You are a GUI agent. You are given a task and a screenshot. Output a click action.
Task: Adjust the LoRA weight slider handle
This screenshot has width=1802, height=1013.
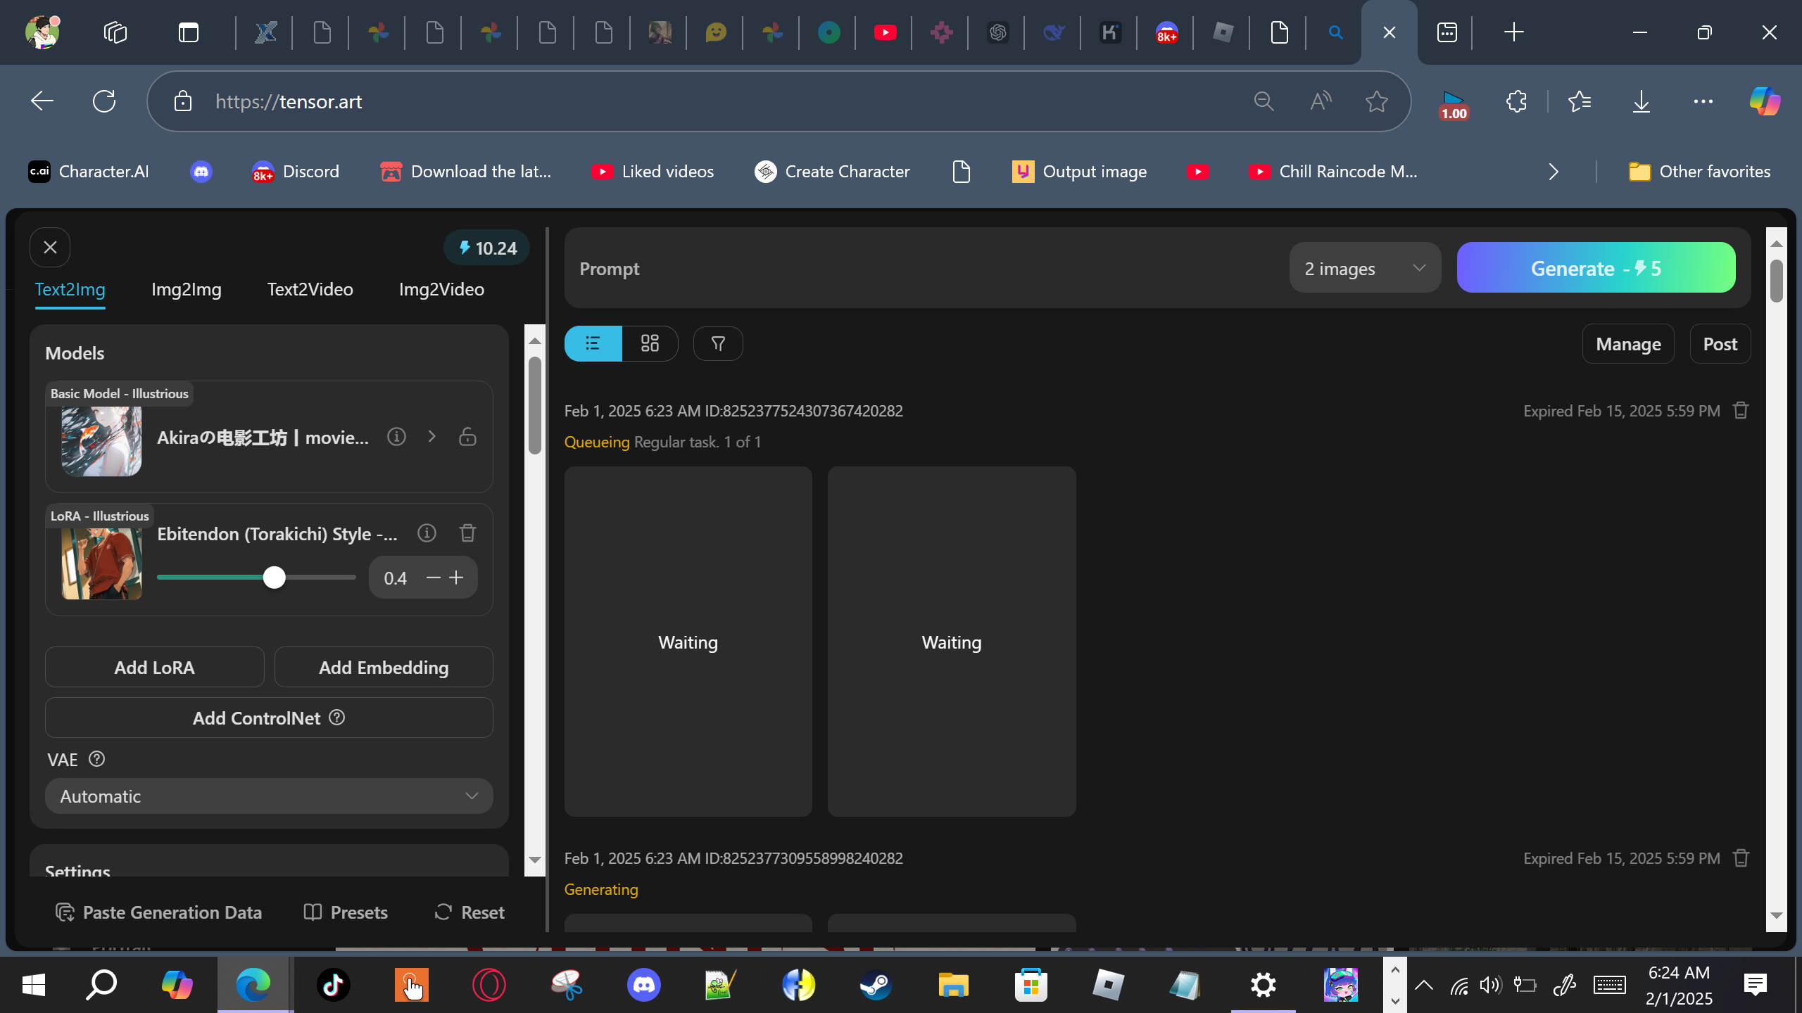point(275,578)
